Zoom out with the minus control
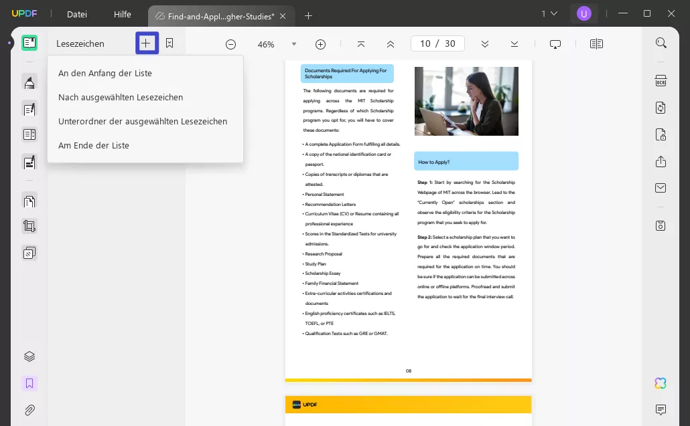The image size is (690, 426). (230, 43)
